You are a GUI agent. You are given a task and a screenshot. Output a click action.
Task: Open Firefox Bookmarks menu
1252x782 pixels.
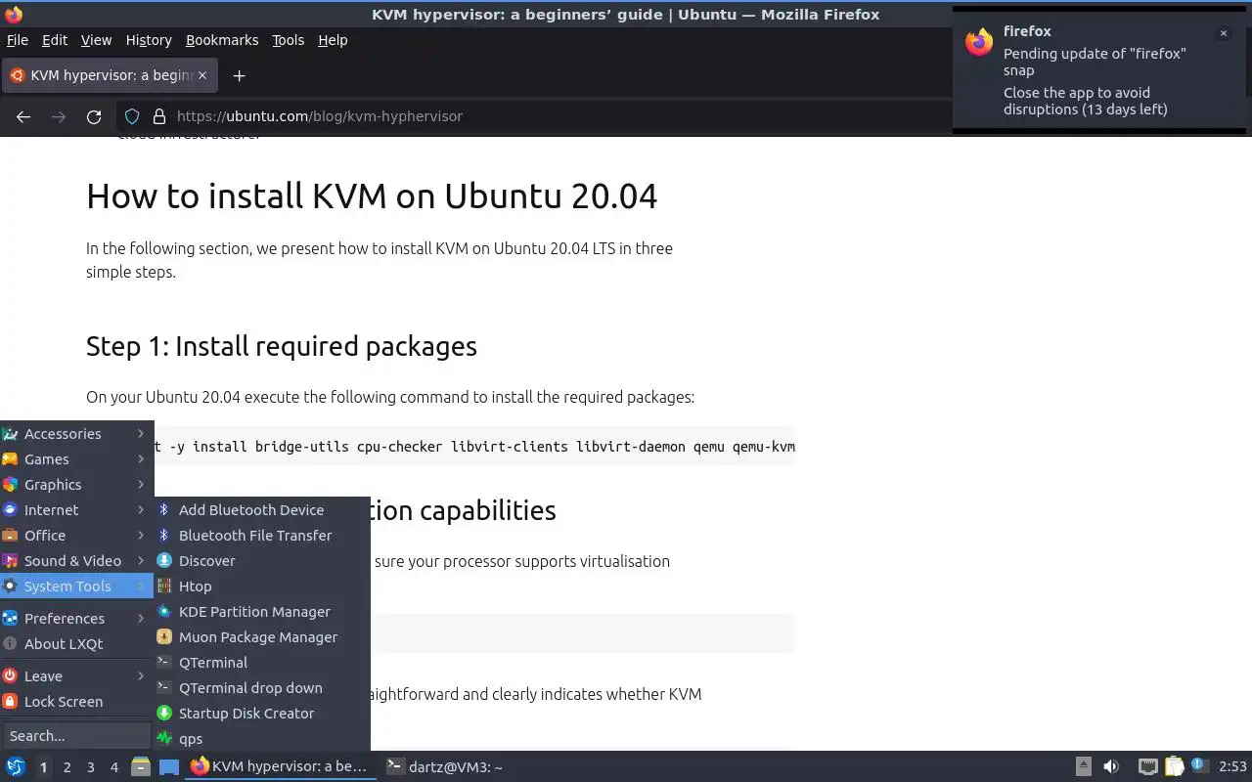coord(222,40)
